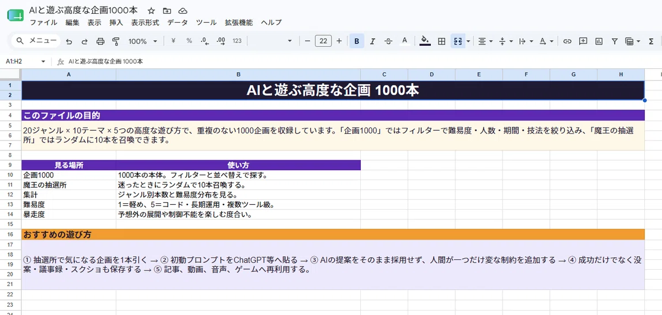Open the 100% zoom dropdown
This screenshot has width=662, height=315.
click(x=143, y=41)
